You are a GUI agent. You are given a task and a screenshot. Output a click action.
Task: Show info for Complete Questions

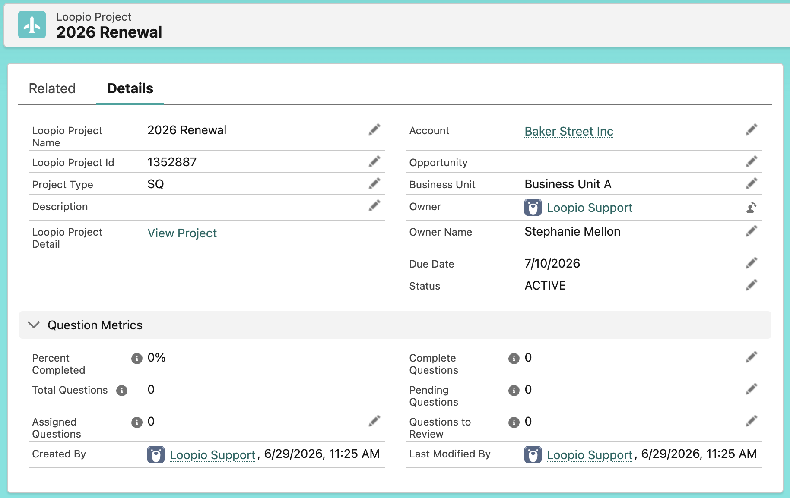[x=514, y=359]
